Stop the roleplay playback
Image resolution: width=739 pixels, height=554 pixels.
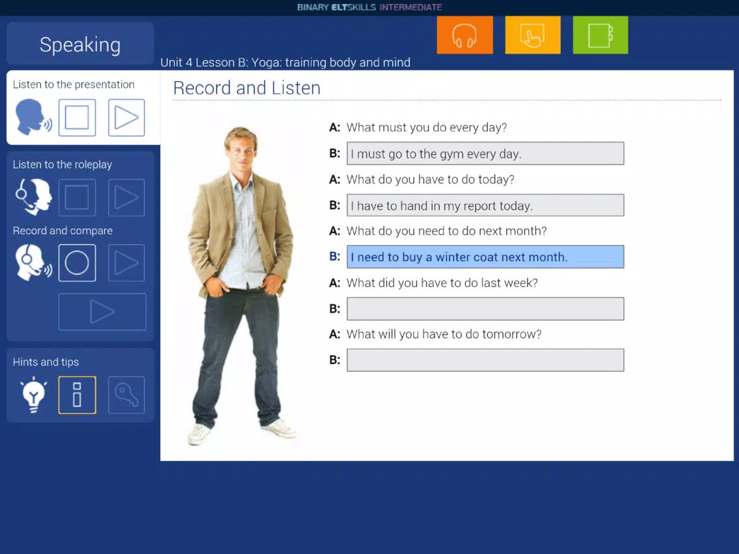click(77, 198)
